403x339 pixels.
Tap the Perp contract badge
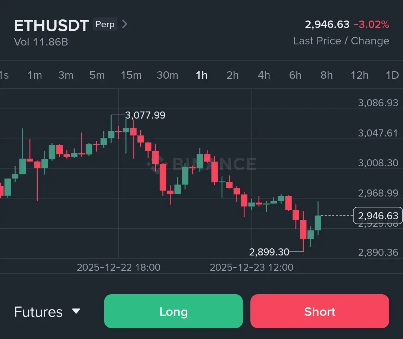click(105, 24)
